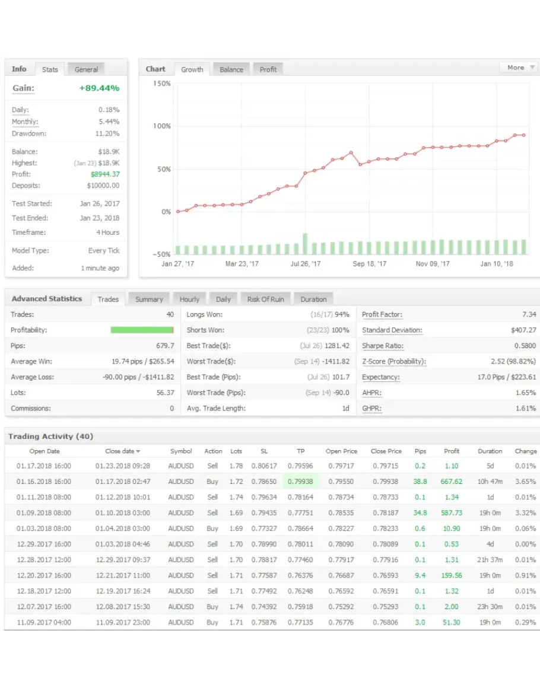The image size is (540, 685).
Task: Select the Duration statistics tab
Action: 313,300
